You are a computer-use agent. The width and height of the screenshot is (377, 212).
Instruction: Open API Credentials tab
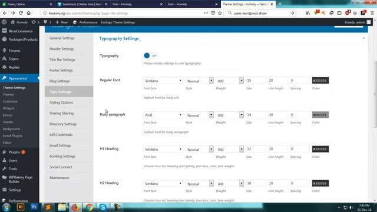point(69,135)
